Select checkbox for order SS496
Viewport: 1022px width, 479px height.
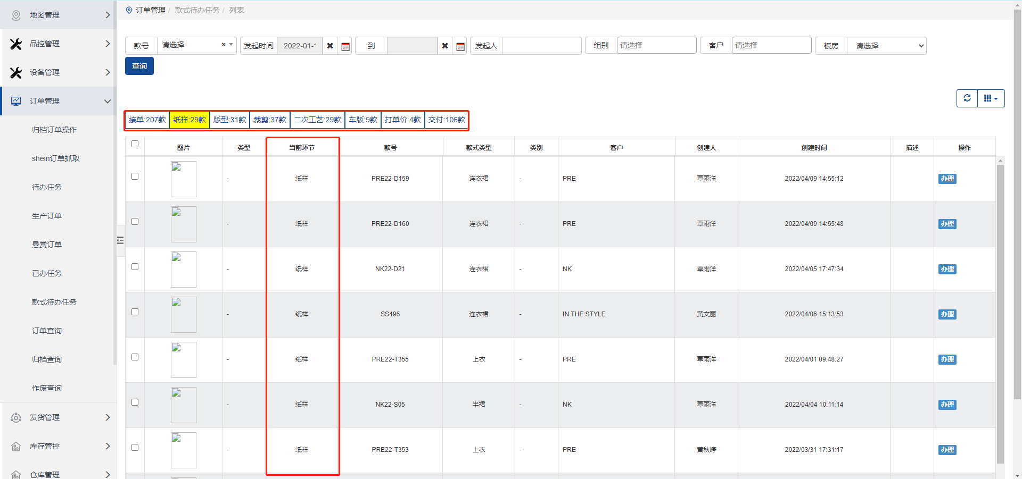135,312
